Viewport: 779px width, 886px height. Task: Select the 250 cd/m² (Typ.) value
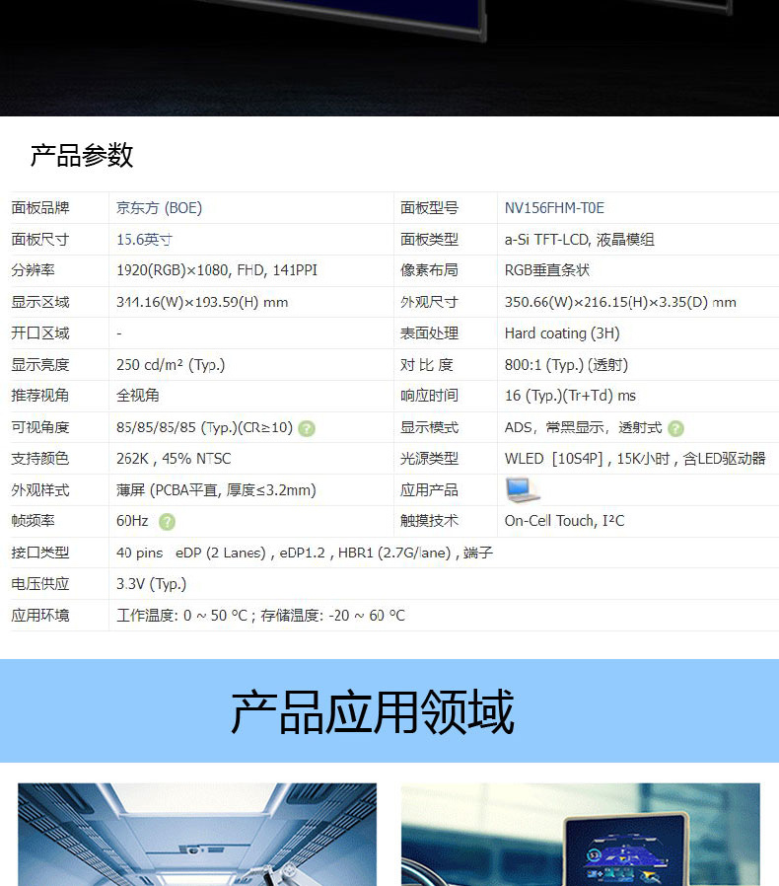171,365
